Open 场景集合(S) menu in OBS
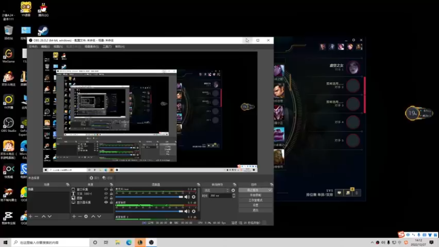The image size is (439, 247). 92,47
